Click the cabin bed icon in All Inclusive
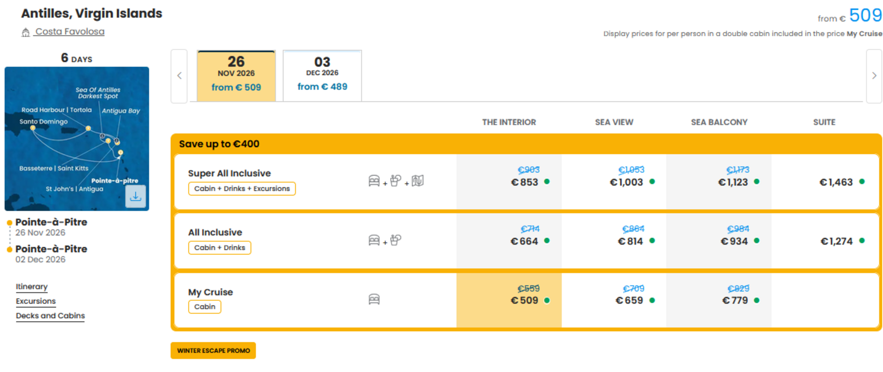The width and height of the screenshot is (883, 372). pyautogui.click(x=374, y=240)
